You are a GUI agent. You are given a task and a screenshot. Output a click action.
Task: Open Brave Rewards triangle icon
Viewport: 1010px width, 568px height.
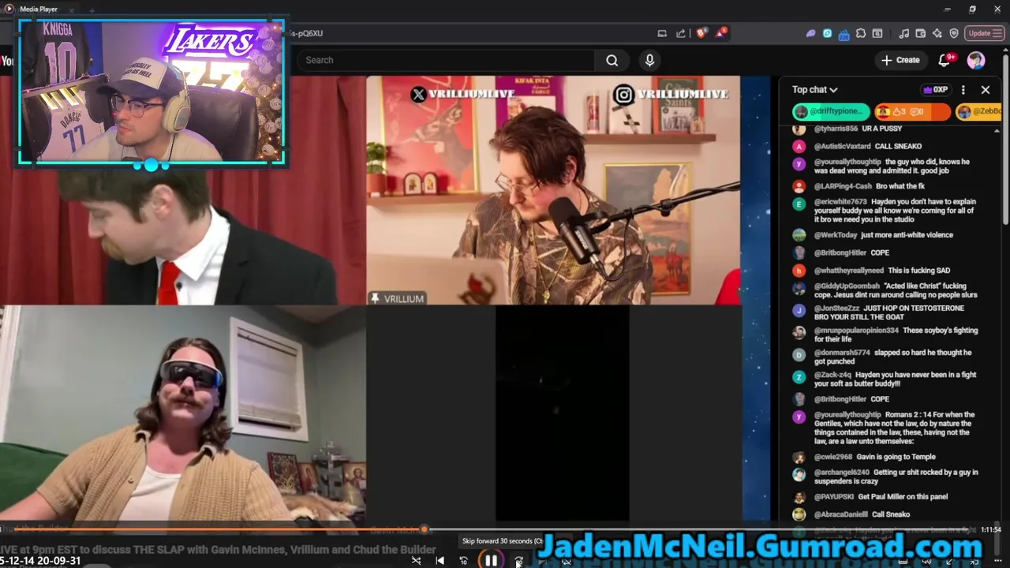pos(721,33)
